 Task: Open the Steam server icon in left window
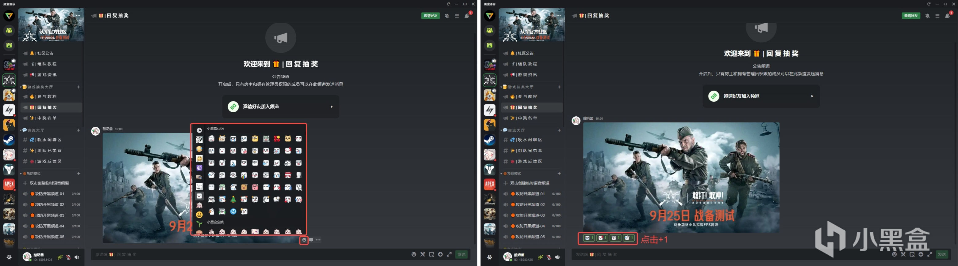click(x=9, y=140)
